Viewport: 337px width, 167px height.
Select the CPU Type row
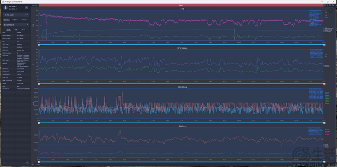click(16, 44)
